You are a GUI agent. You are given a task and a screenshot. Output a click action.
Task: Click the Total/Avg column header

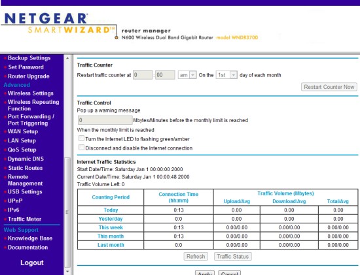pos(338,201)
